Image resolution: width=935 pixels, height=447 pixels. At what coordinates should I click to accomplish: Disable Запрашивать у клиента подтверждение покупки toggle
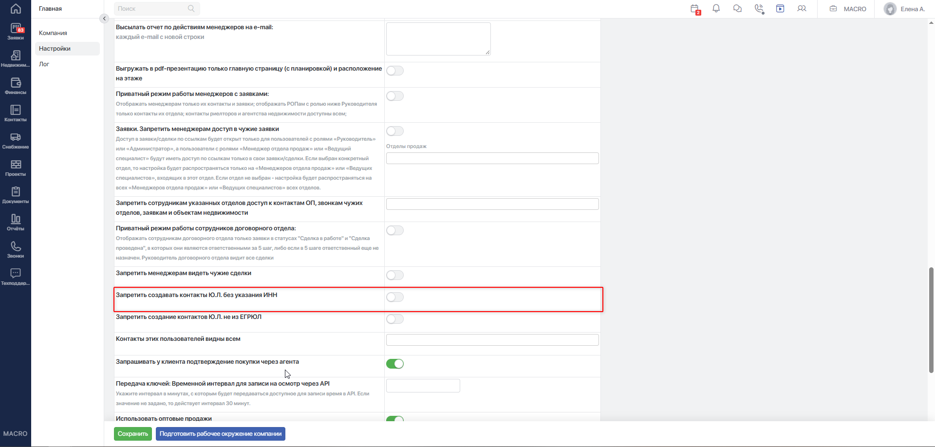[x=395, y=364]
